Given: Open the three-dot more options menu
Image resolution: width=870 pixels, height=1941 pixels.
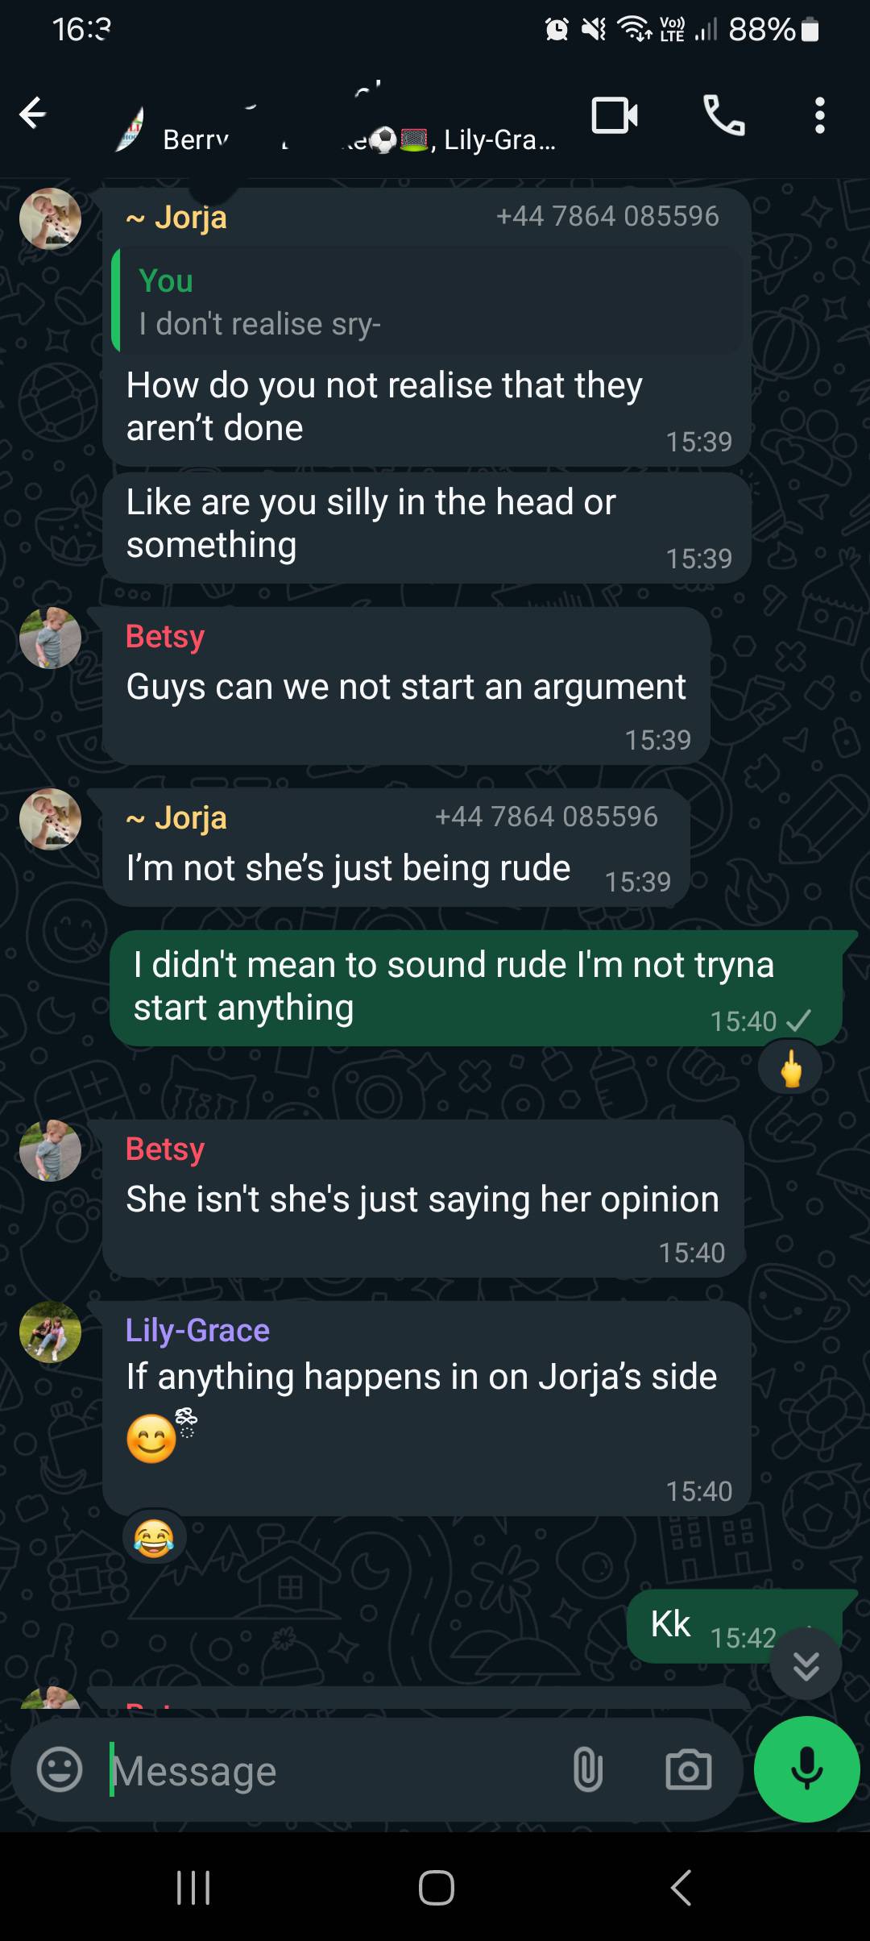Looking at the screenshot, I should (x=819, y=115).
